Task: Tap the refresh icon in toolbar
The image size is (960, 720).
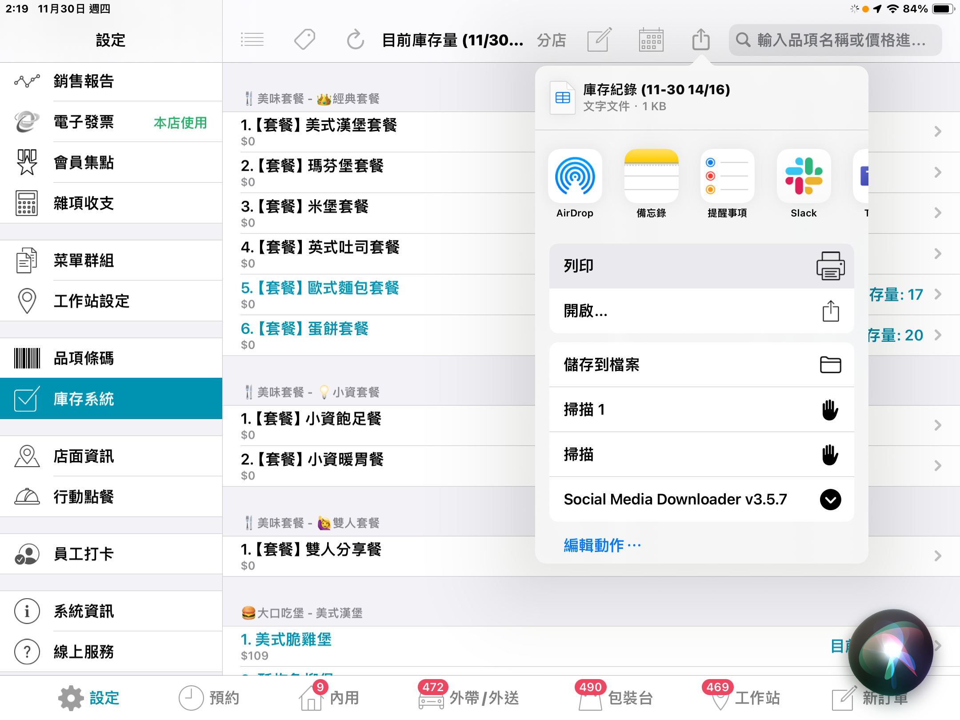Action: click(356, 40)
